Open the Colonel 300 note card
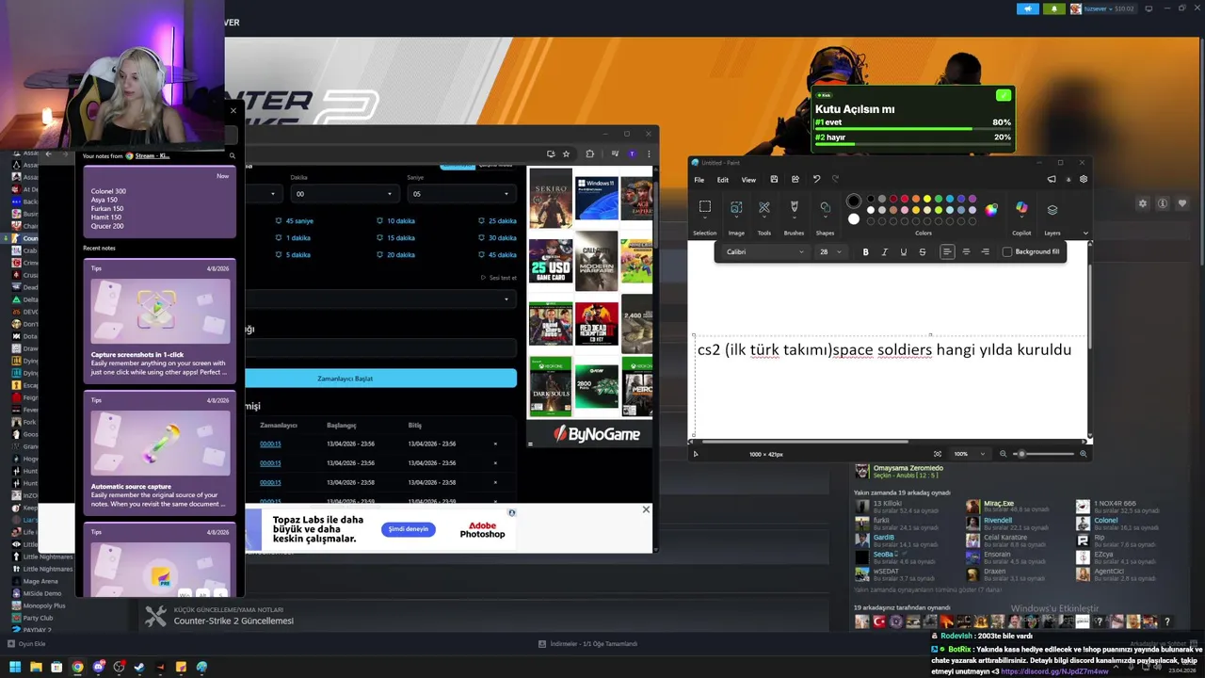 click(x=159, y=202)
